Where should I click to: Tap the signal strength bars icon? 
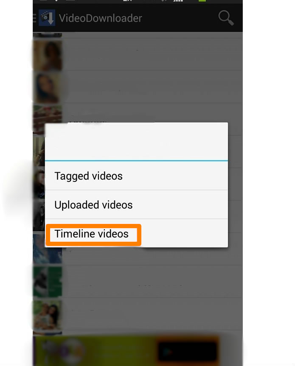[178, 1]
